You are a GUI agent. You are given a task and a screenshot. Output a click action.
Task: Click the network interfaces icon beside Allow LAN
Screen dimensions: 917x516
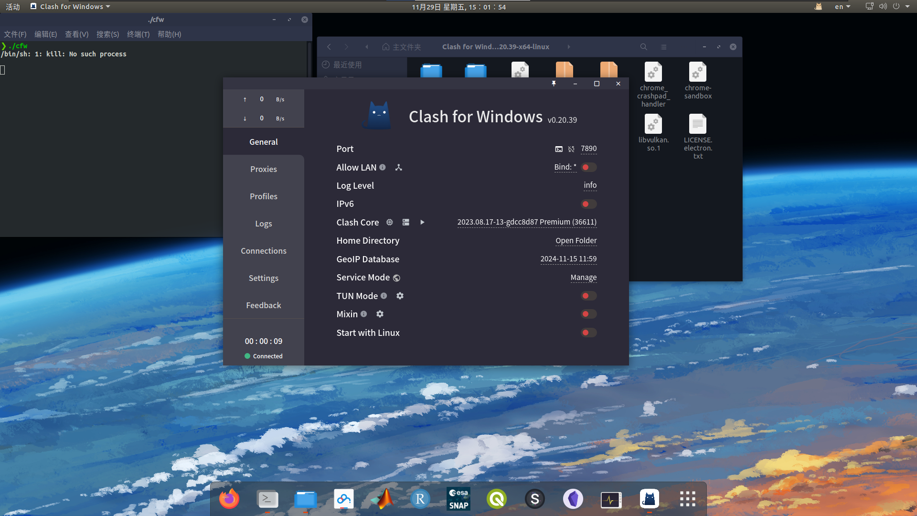[399, 167]
